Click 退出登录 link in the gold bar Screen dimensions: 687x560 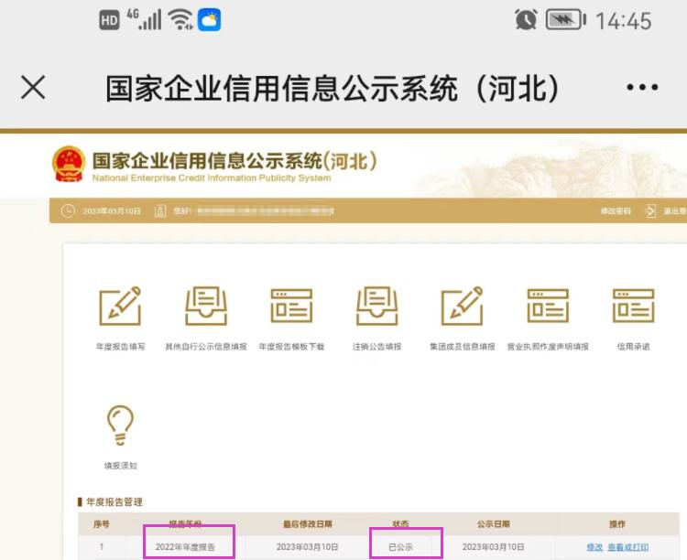pos(675,211)
